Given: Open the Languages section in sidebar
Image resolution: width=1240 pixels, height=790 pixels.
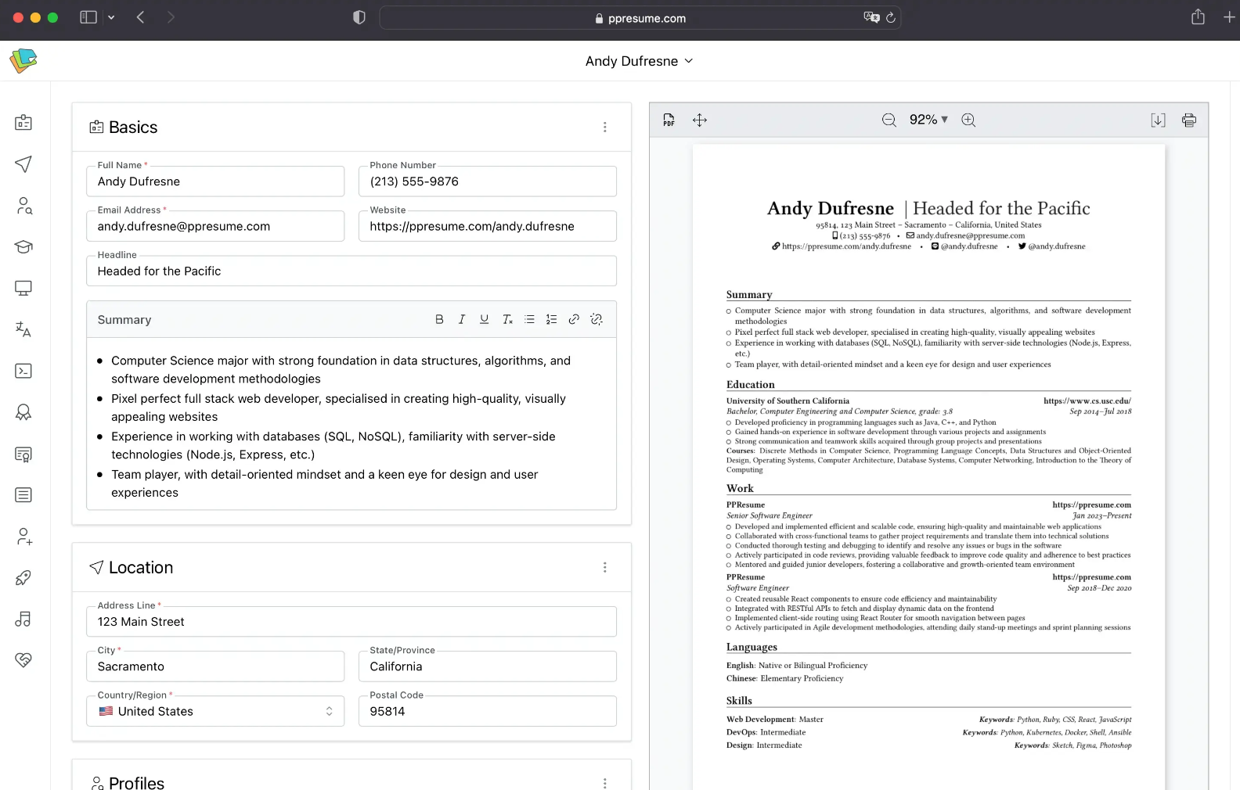Looking at the screenshot, I should [23, 330].
